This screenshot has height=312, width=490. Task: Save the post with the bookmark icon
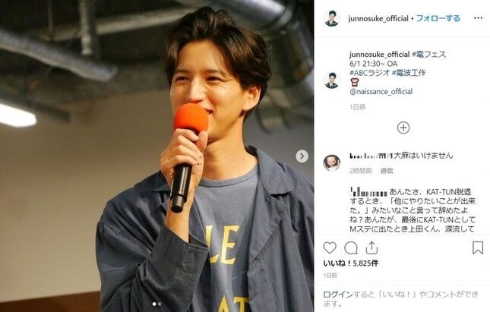tap(478, 247)
